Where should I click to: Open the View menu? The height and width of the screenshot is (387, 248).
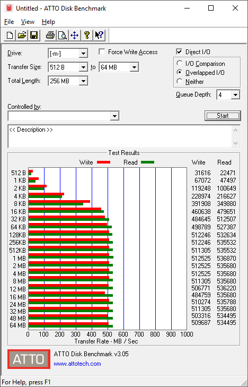click(x=28, y=22)
